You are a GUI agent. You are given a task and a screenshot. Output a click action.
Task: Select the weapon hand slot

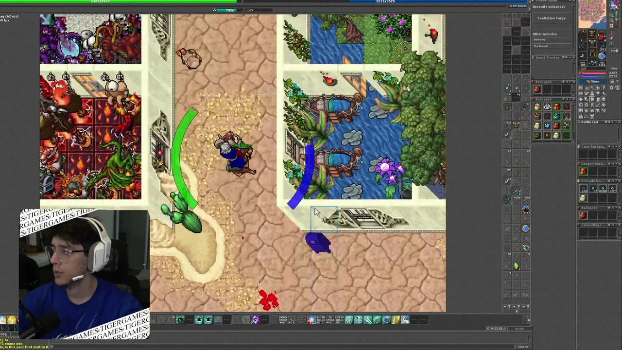point(582,47)
